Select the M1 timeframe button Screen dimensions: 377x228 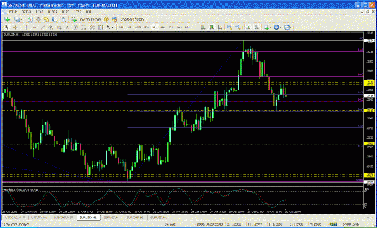[121, 27]
